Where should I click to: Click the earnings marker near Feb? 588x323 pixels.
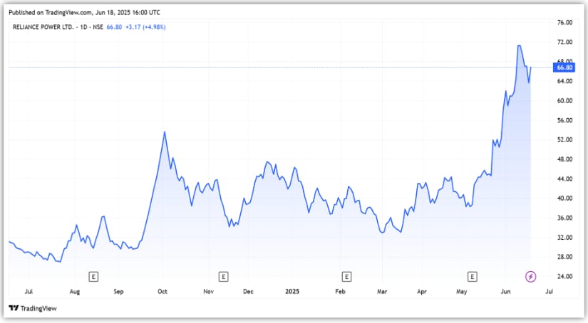pyautogui.click(x=346, y=277)
